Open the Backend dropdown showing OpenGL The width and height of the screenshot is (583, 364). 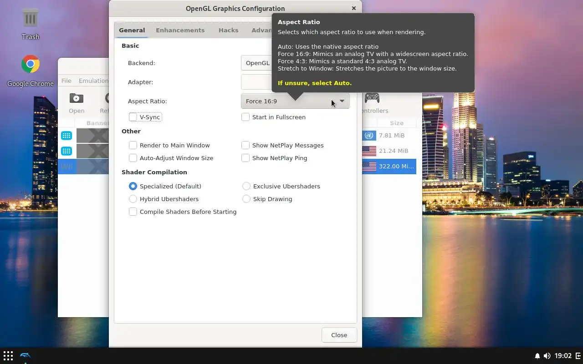pyautogui.click(x=256, y=63)
